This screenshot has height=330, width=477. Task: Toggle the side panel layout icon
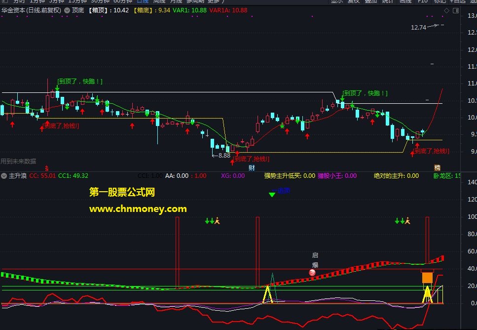point(456,11)
